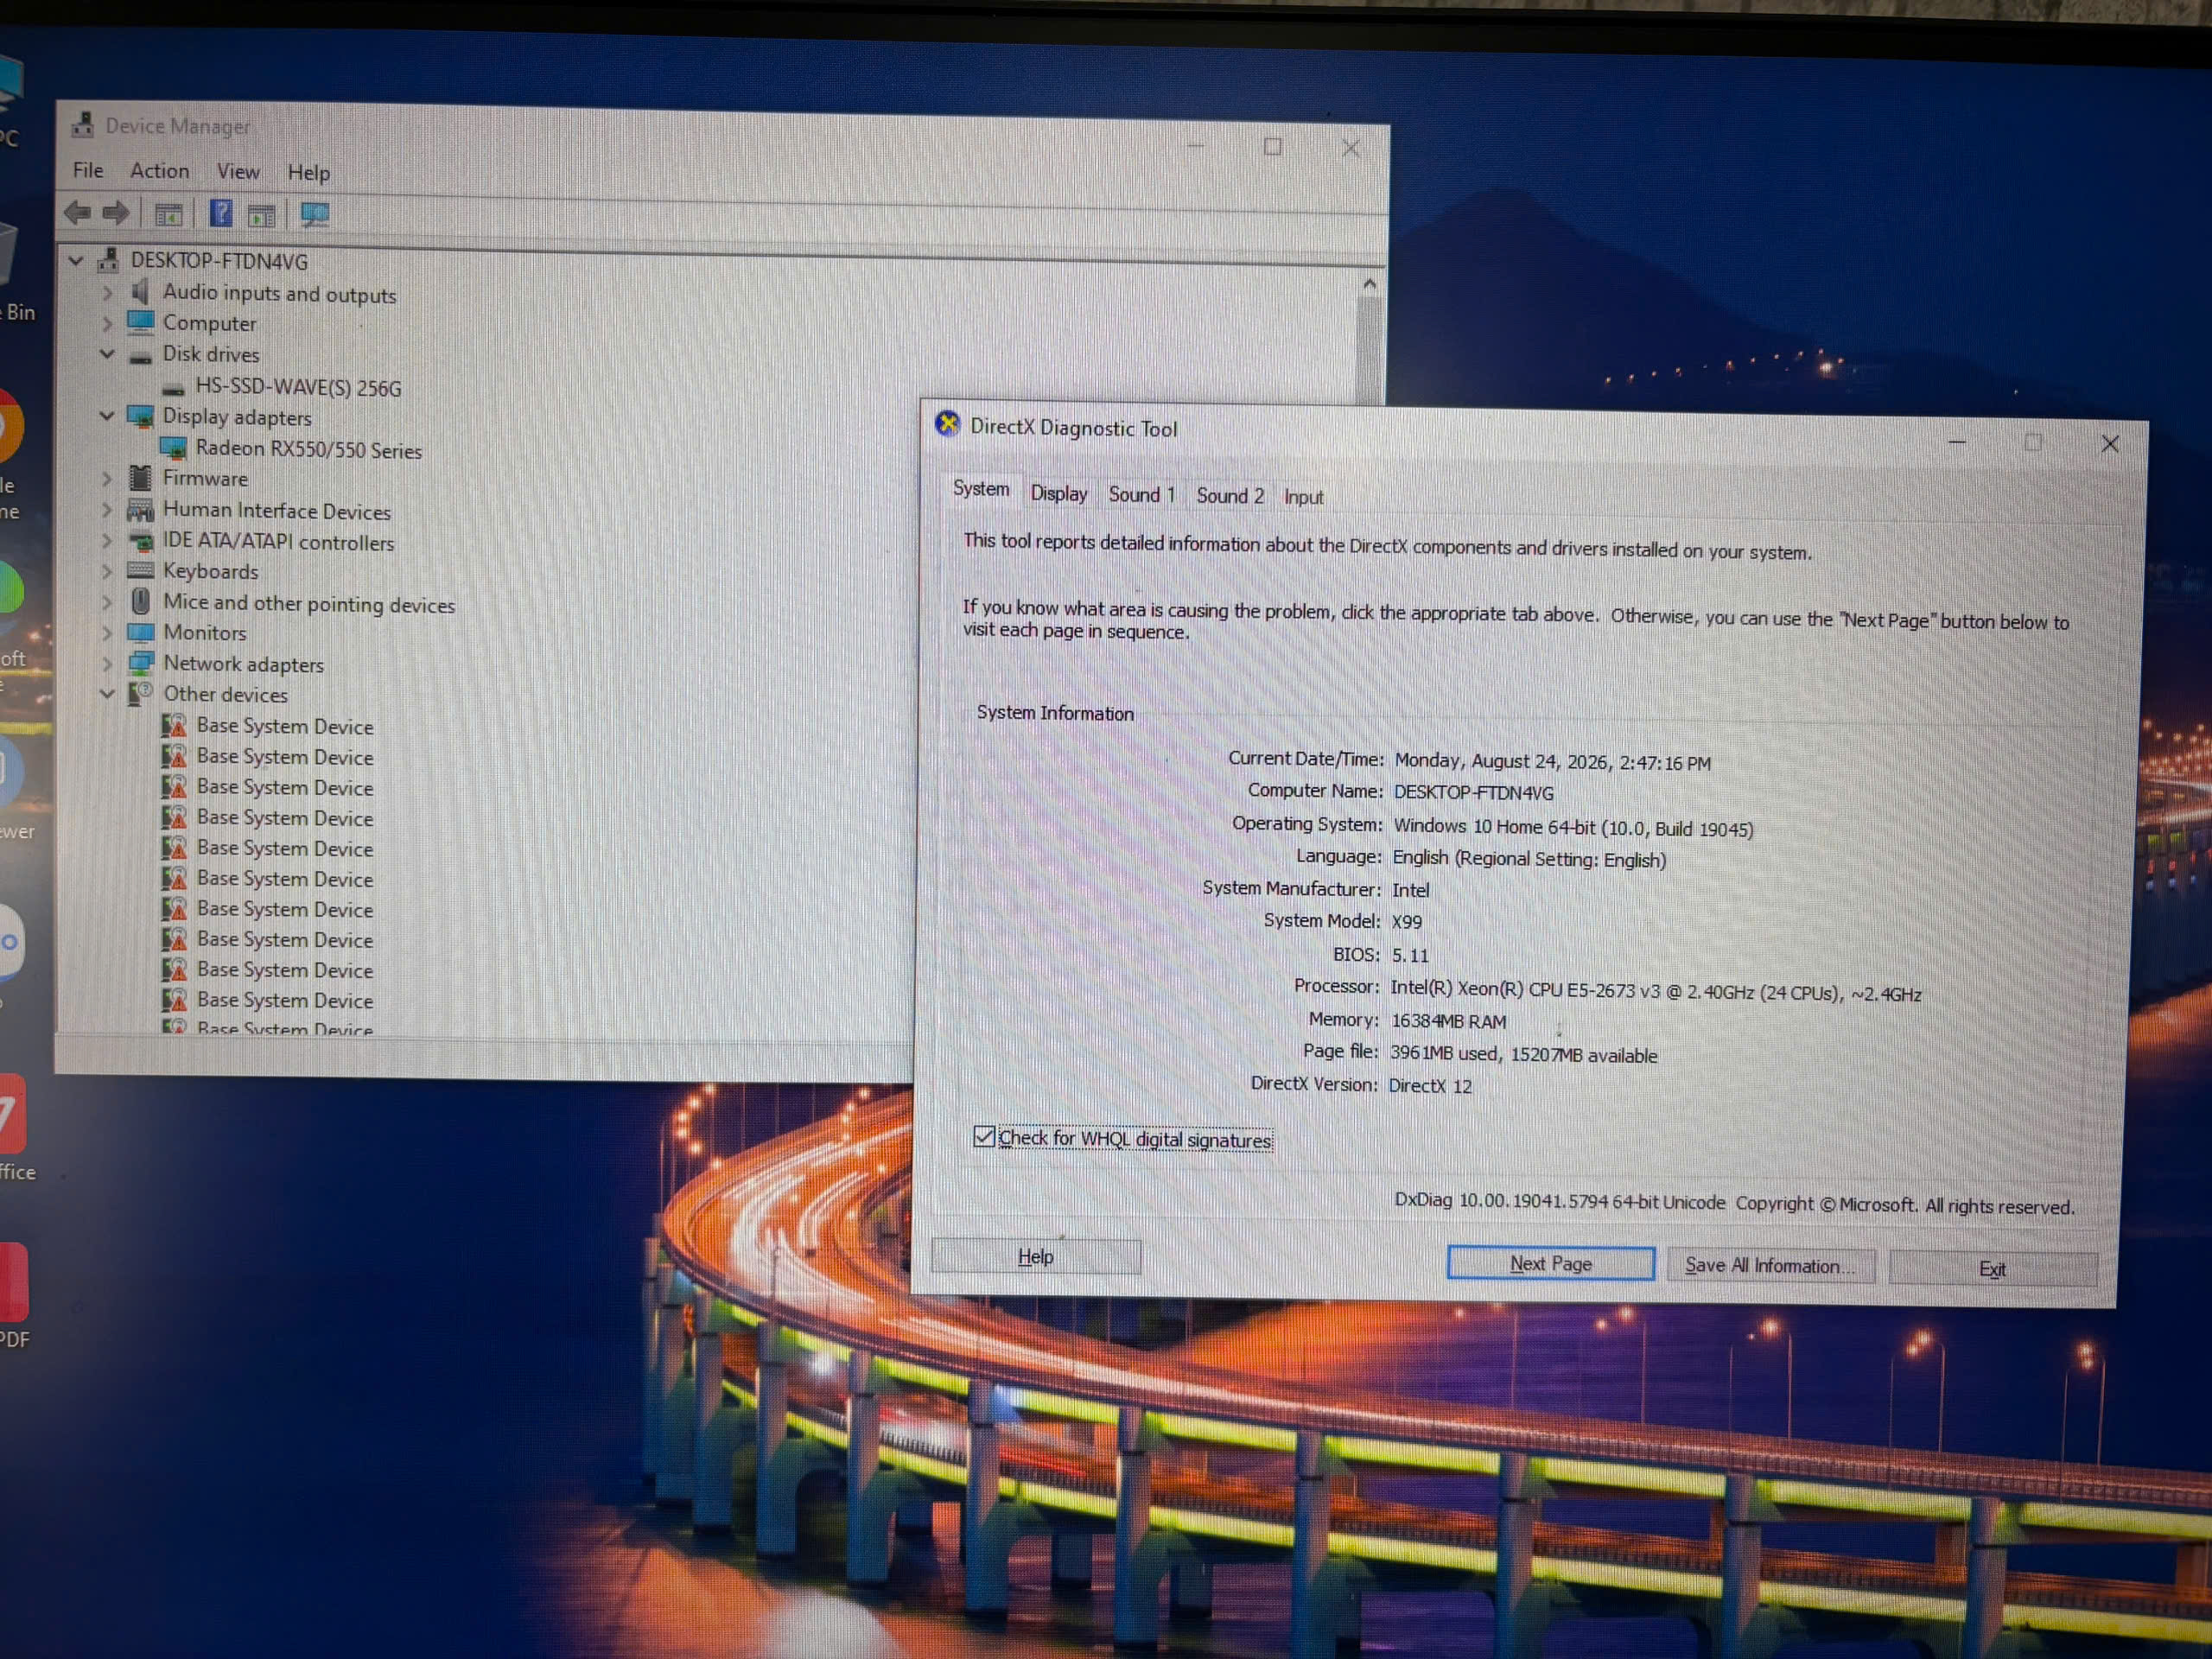Expand Audio inputs and outputs
Viewport: 2212px width, 1659px height.
108,292
